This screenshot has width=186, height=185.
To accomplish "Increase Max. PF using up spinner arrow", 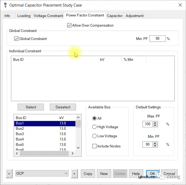I will click(x=155, y=122).
